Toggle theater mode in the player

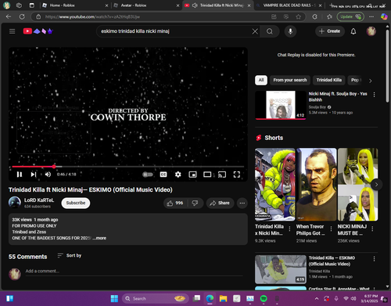(207, 175)
